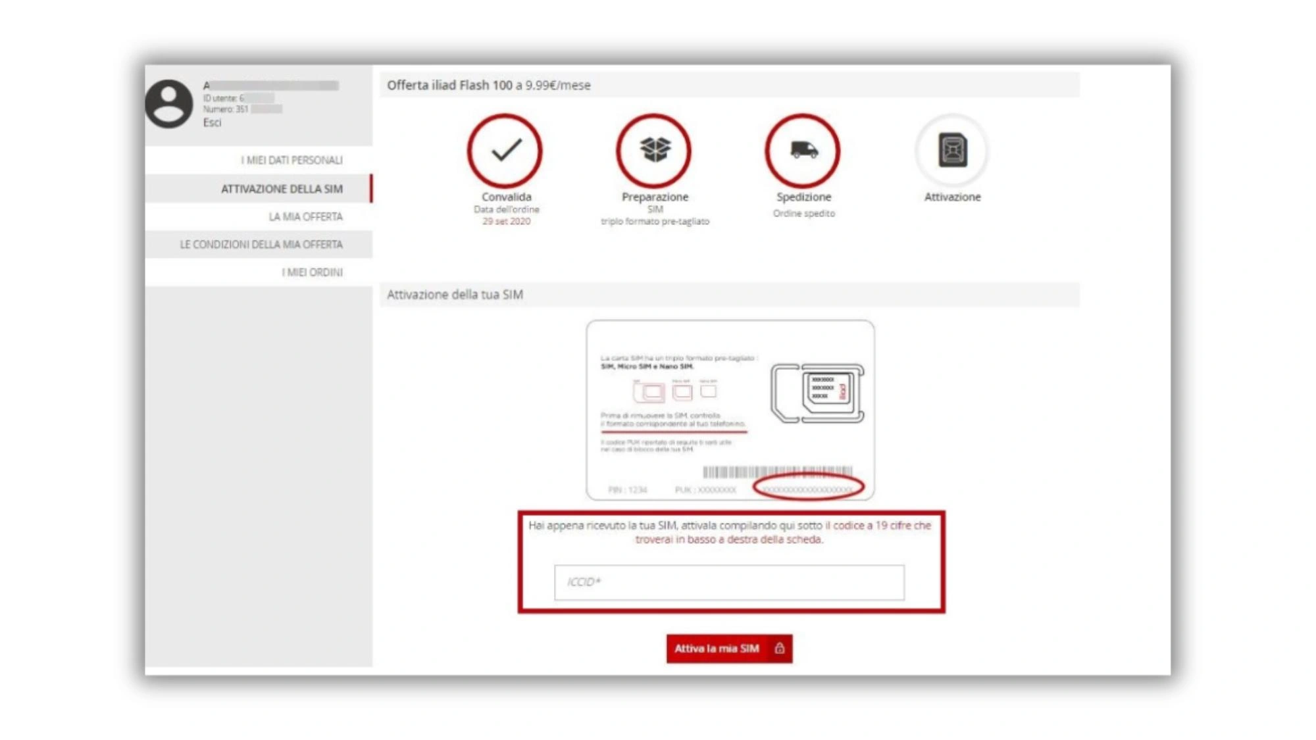
Task: Click the Spedizione truck step icon
Action: coord(803,151)
